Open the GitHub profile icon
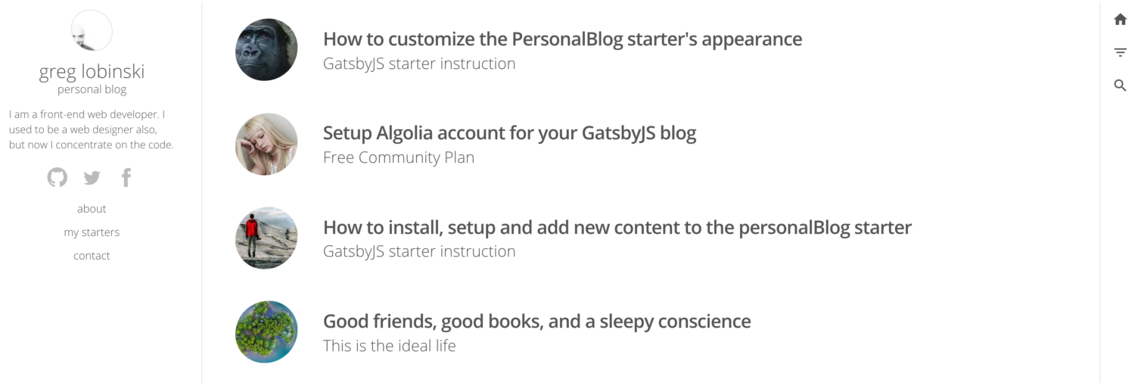 (58, 178)
